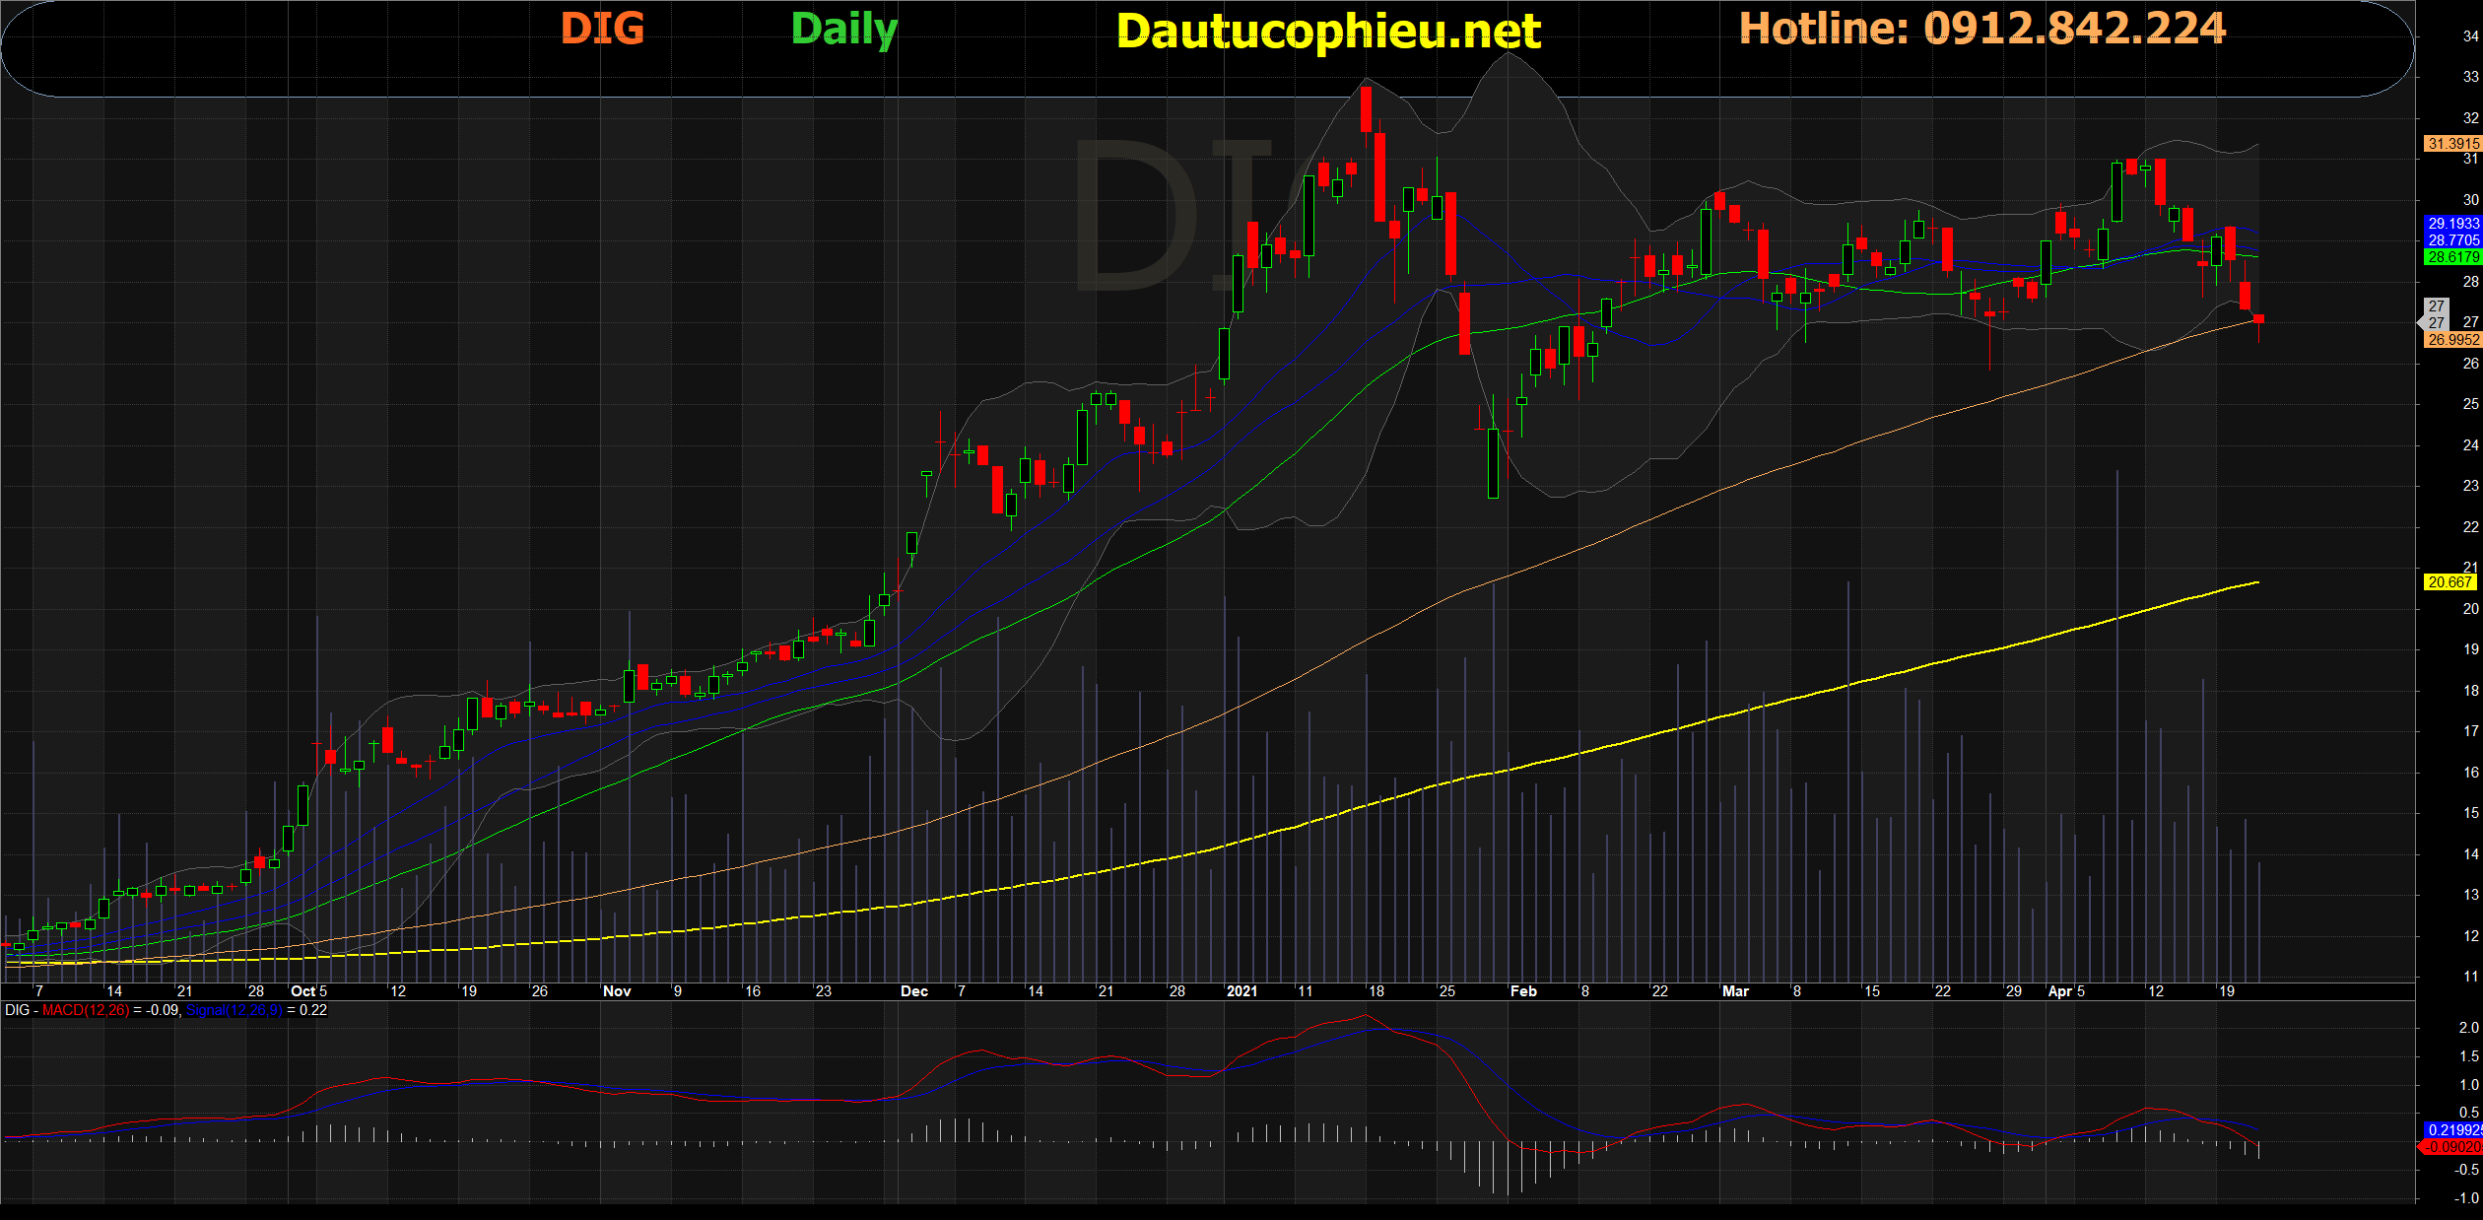
Task: Click the red -0.0902 MACD value tag
Action: (x=2452, y=1147)
